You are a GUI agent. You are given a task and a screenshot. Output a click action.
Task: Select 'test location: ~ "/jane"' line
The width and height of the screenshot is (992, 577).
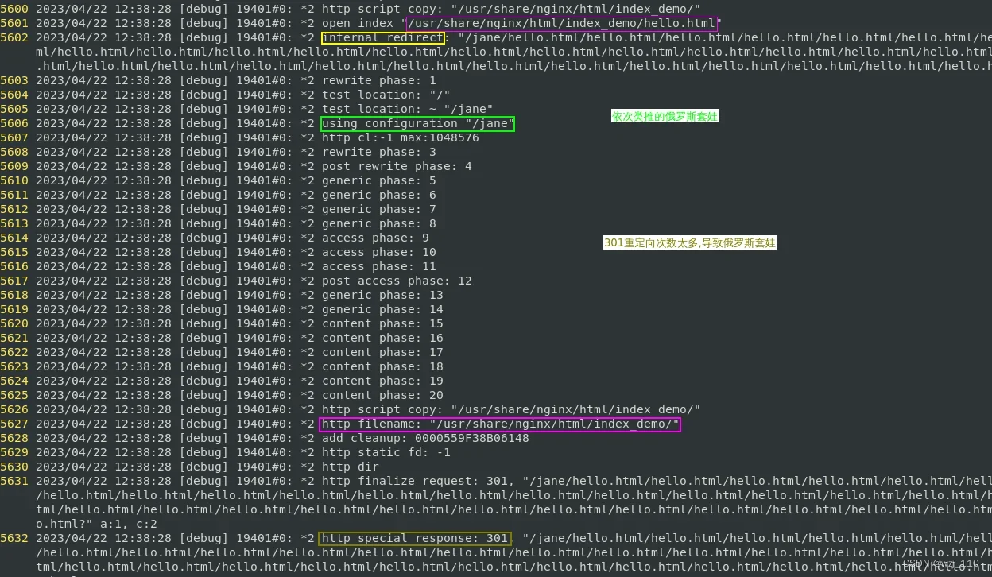tap(247, 109)
